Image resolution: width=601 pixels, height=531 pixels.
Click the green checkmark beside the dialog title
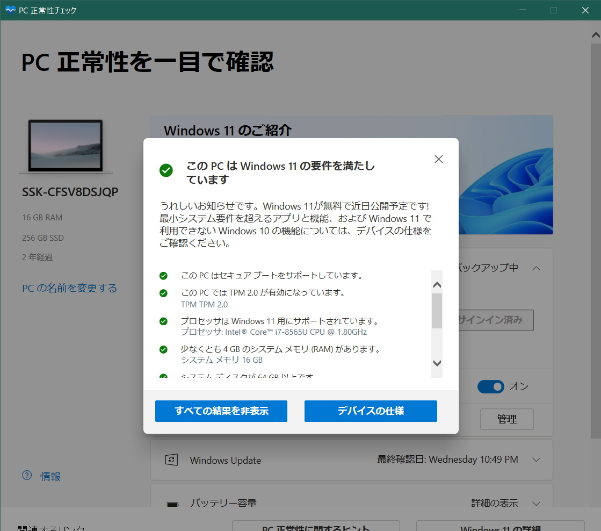pos(166,170)
